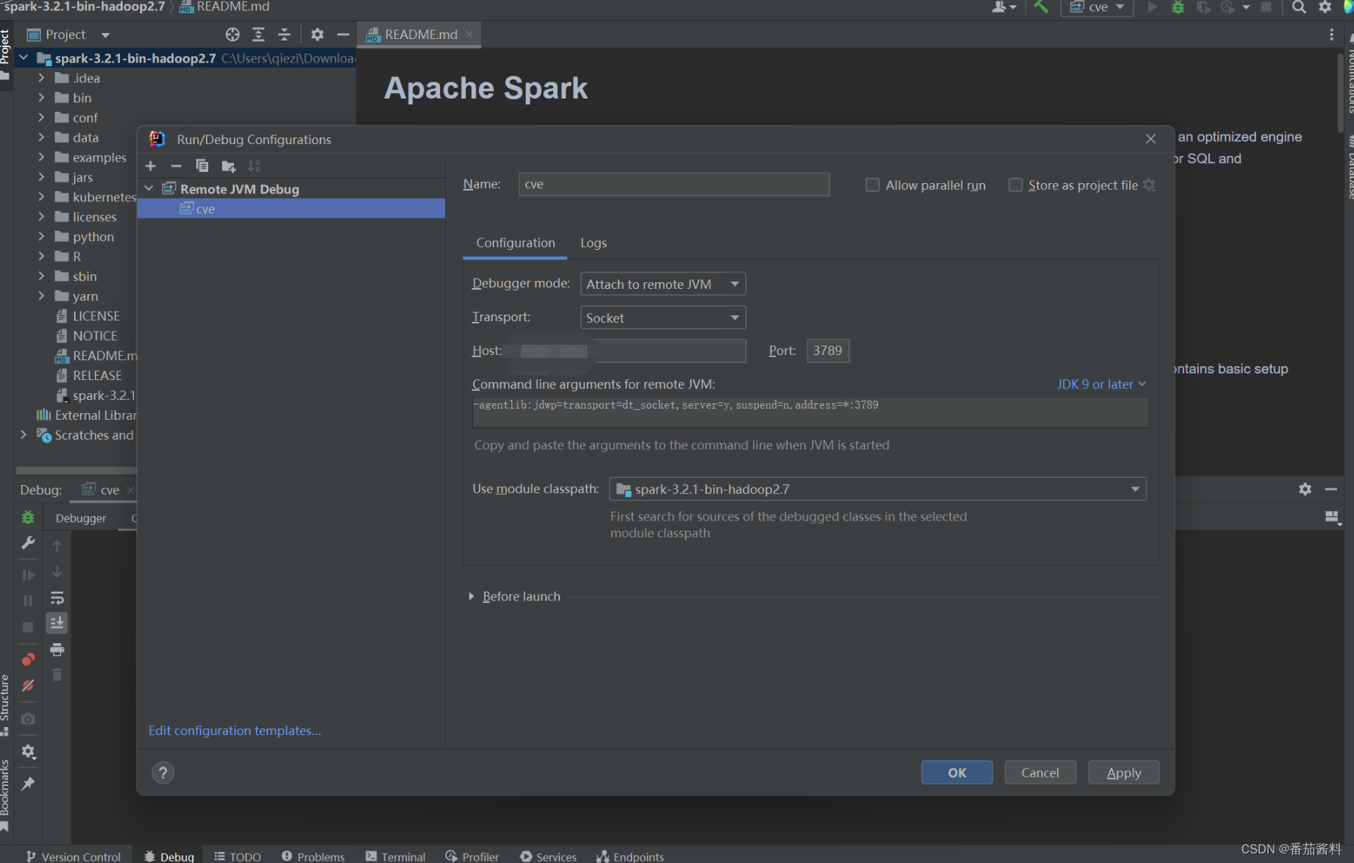Expand the Before launch section
The image size is (1354, 863).
click(472, 596)
